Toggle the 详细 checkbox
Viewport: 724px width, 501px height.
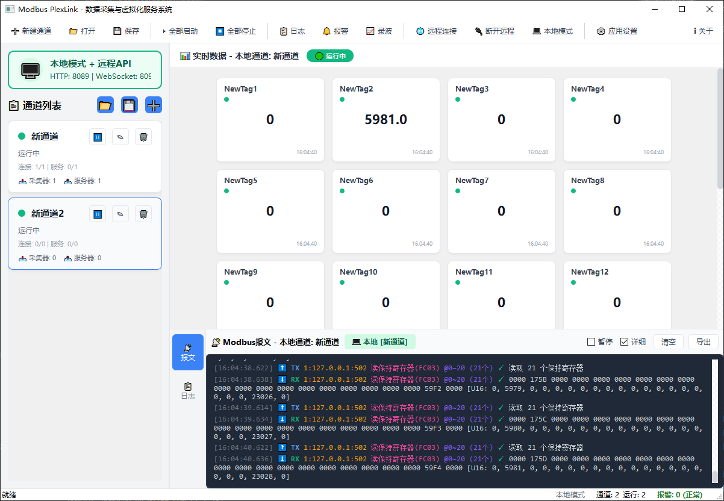[633, 341]
